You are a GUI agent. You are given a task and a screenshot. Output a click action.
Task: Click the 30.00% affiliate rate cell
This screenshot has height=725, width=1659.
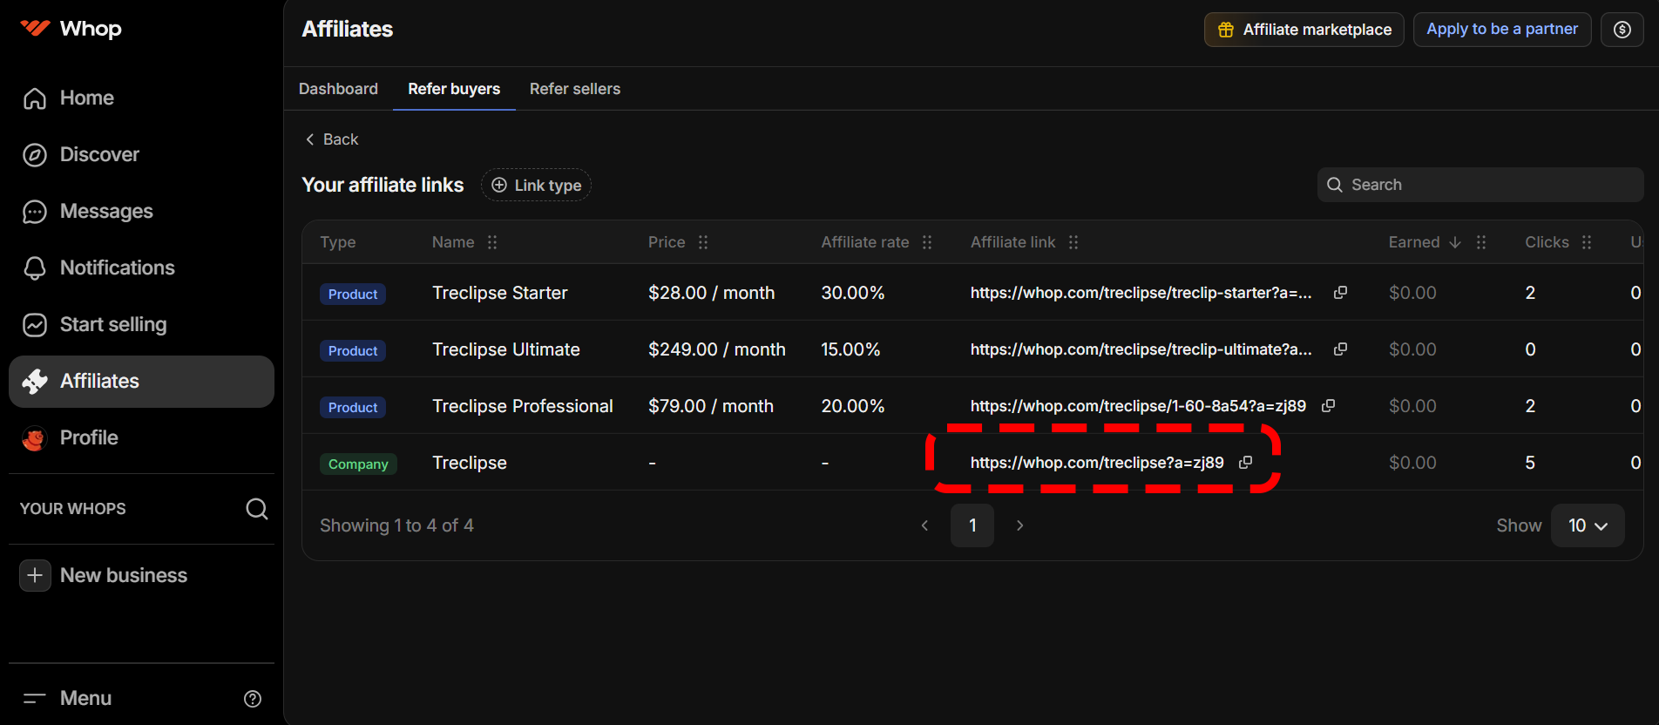coord(853,293)
